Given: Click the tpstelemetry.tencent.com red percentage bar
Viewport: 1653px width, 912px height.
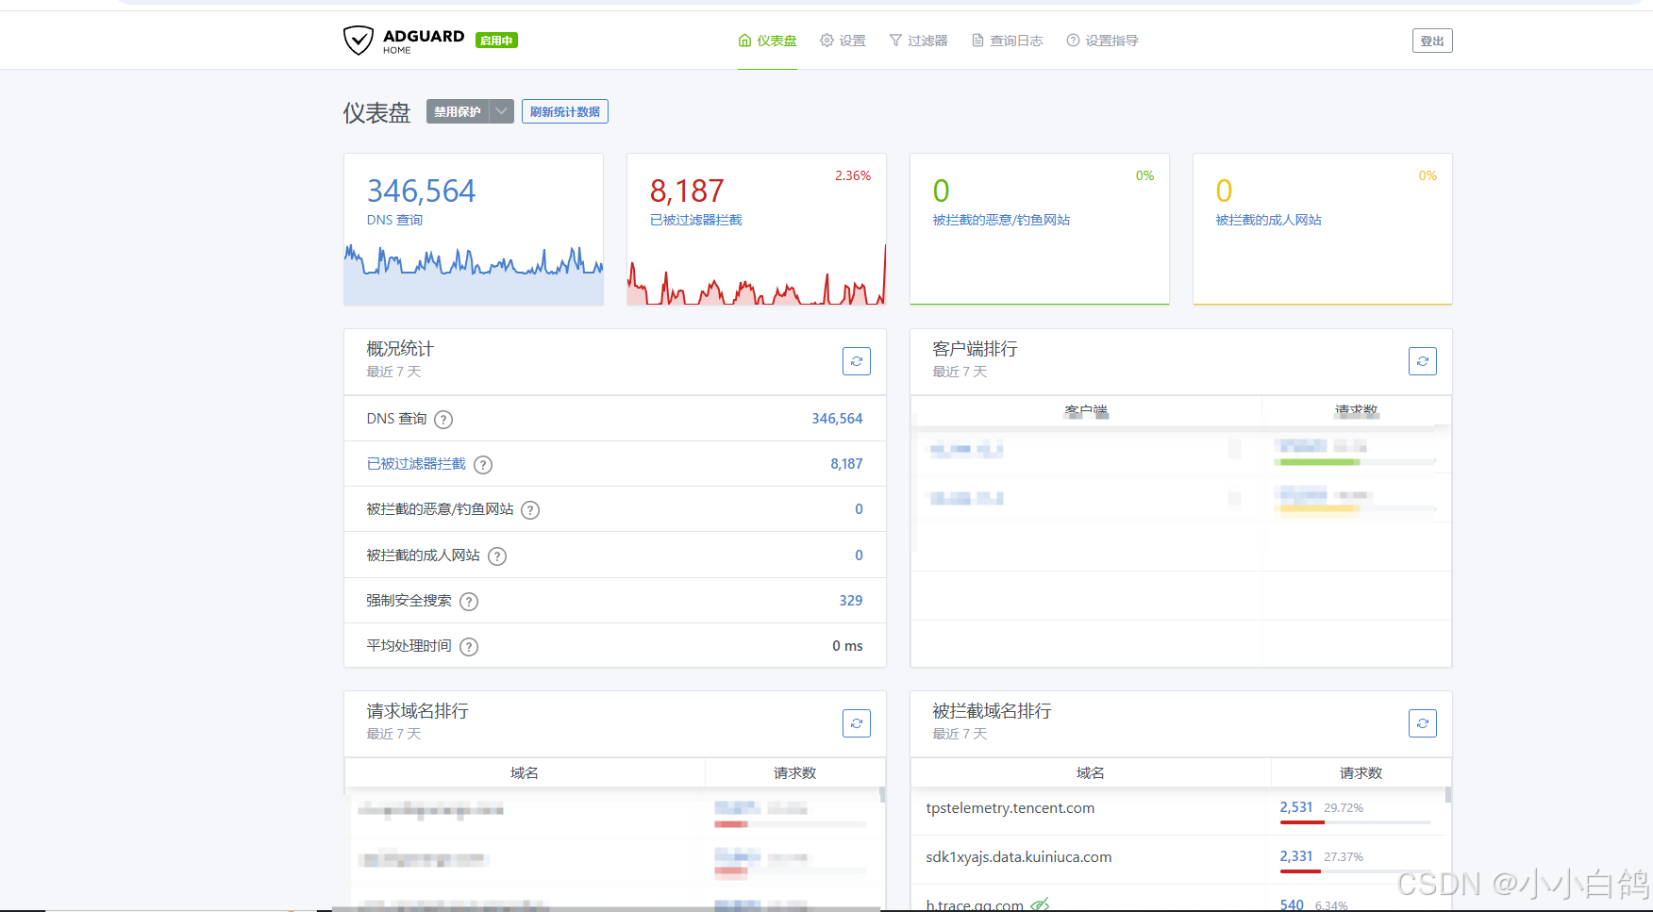Looking at the screenshot, I should (x=1302, y=822).
